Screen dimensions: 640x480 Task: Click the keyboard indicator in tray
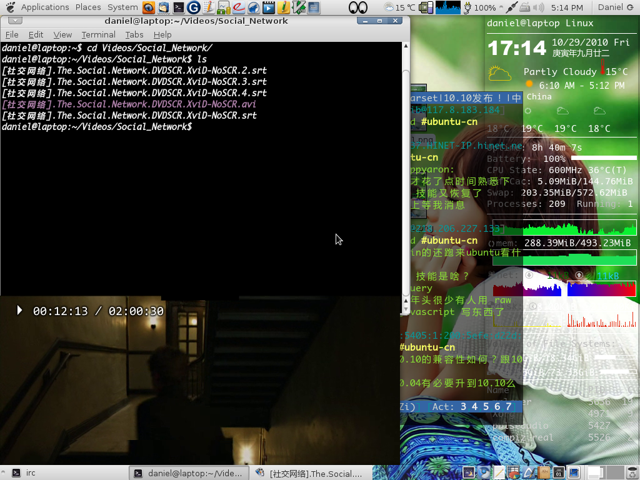coord(525,7)
